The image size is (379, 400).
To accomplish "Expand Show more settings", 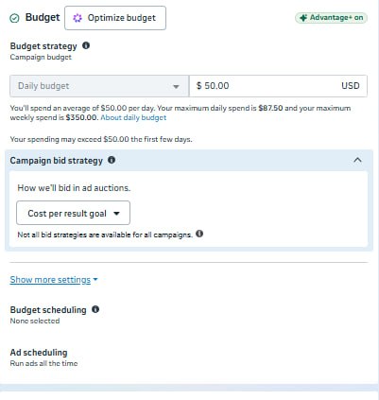I will 54,280.
